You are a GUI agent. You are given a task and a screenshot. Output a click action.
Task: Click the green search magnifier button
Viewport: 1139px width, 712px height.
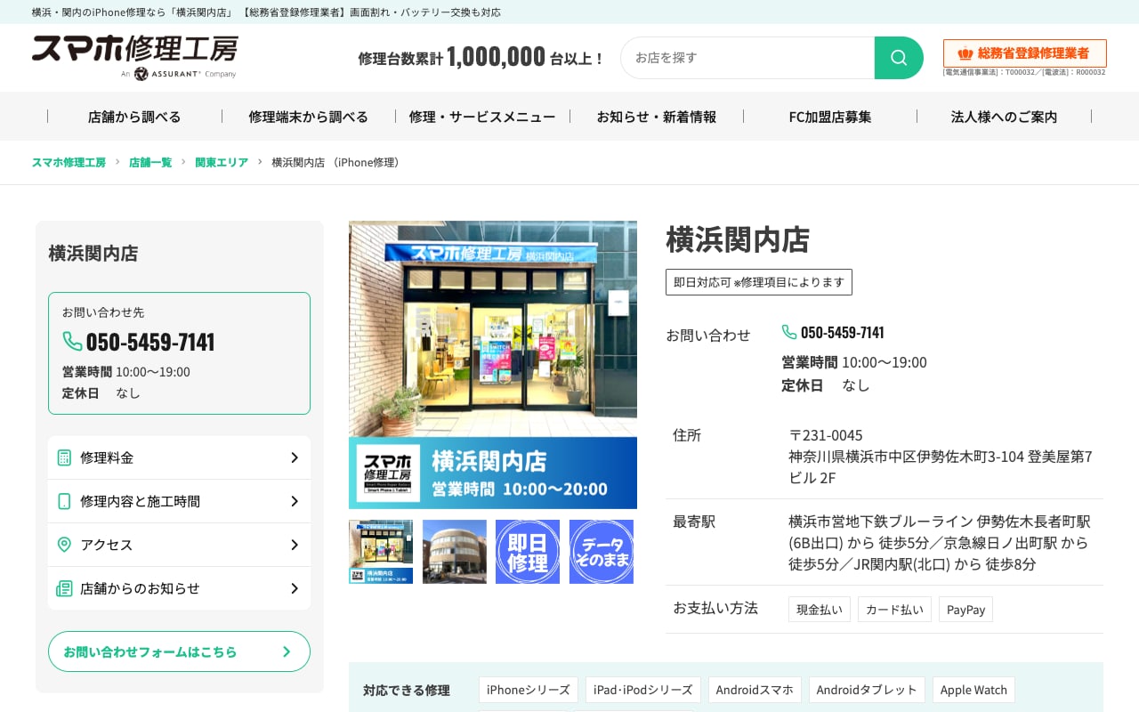point(899,58)
